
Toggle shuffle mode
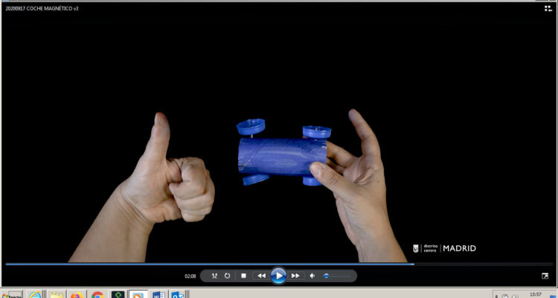(214, 276)
